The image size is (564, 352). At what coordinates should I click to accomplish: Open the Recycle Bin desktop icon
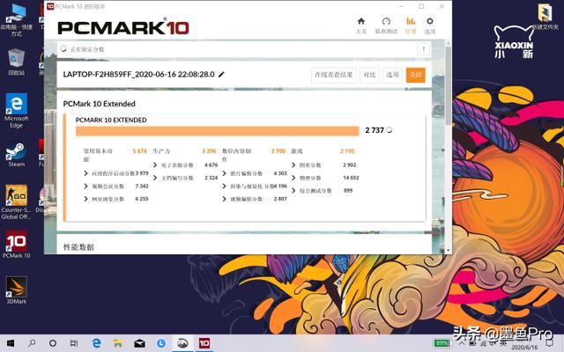click(x=16, y=62)
